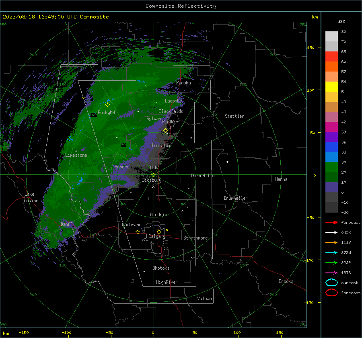This screenshot has height=338, width=362.
Task: Pick the slate purple 10 dBZ swatch
Action: pyautogui.click(x=331, y=187)
